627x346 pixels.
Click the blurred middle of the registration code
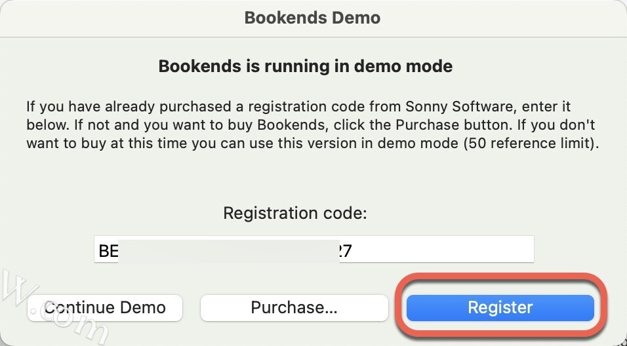[228, 250]
